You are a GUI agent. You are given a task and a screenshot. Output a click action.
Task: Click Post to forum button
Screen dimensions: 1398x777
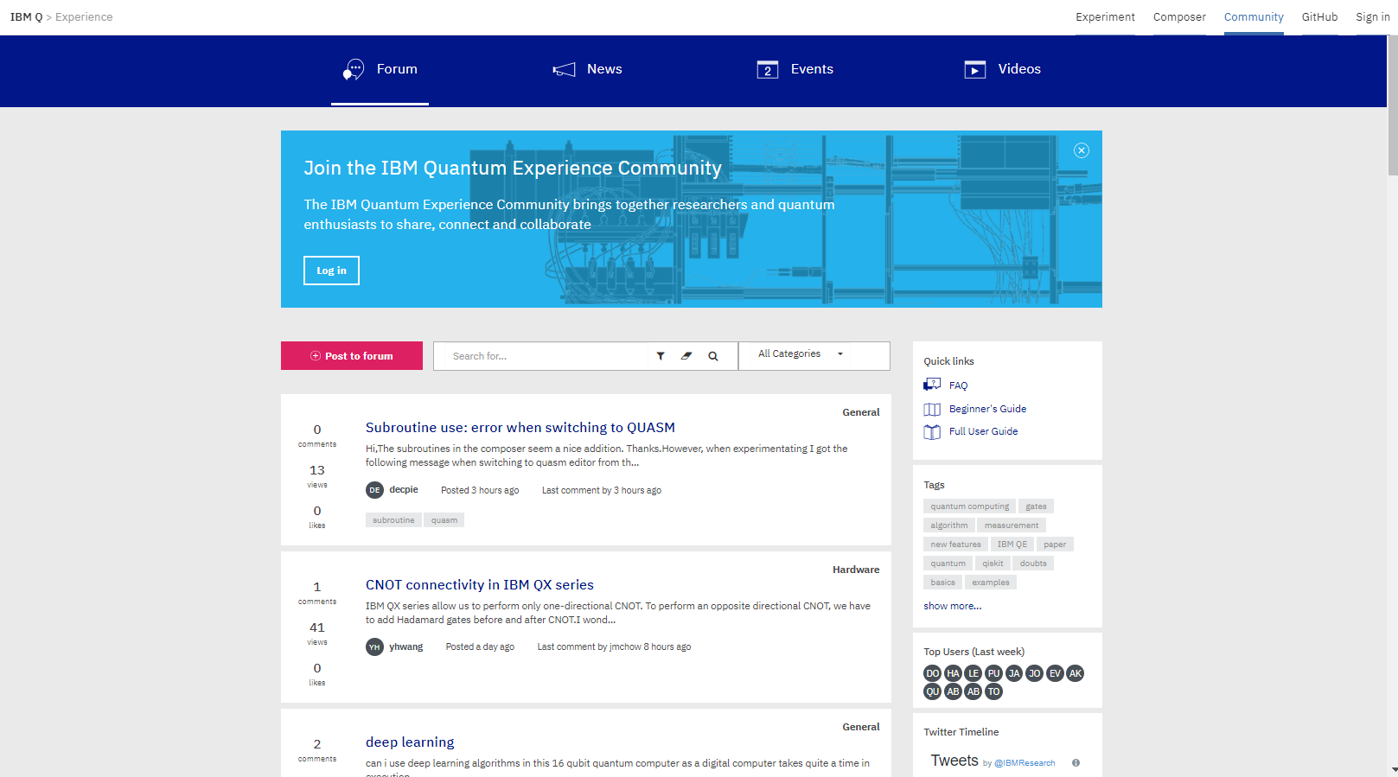click(x=352, y=356)
